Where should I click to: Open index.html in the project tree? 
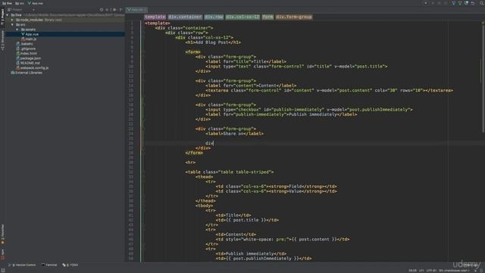tap(29, 54)
